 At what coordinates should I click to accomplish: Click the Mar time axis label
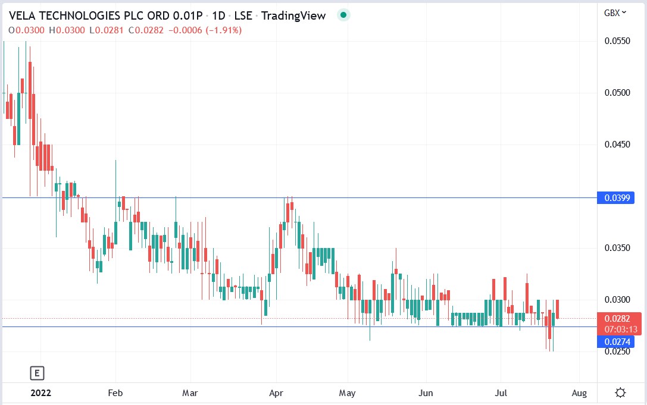point(190,393)
